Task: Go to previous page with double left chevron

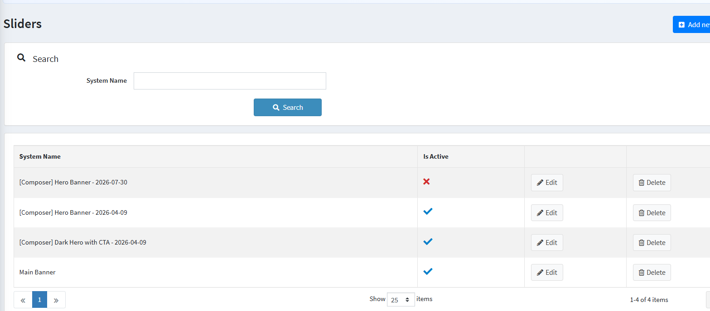Action: point(23,300)
